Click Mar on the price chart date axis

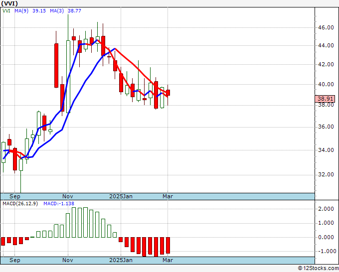coord(168,196)
